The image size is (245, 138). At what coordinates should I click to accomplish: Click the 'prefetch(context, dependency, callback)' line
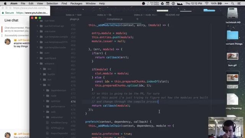(118, 122)
